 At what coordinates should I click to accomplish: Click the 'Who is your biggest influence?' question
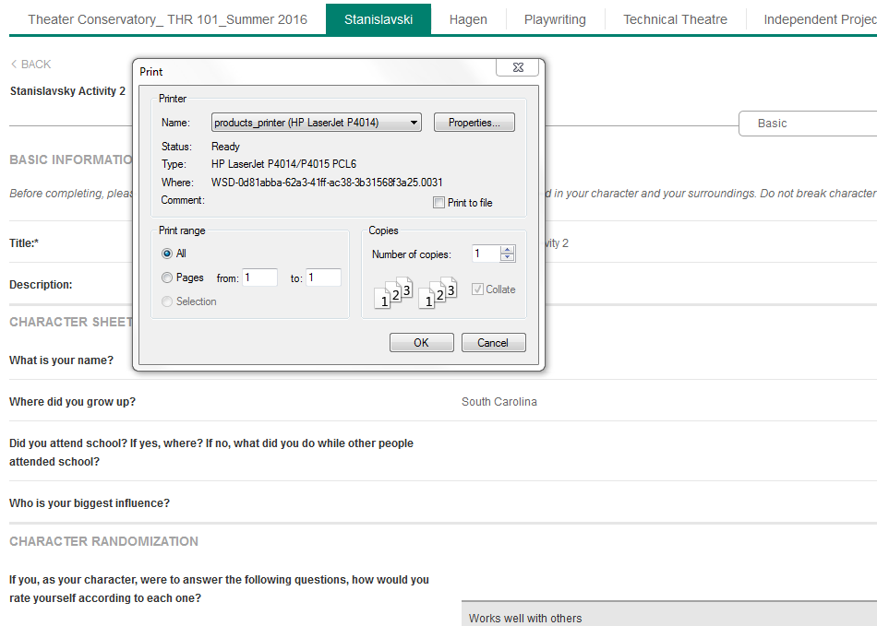90,503
